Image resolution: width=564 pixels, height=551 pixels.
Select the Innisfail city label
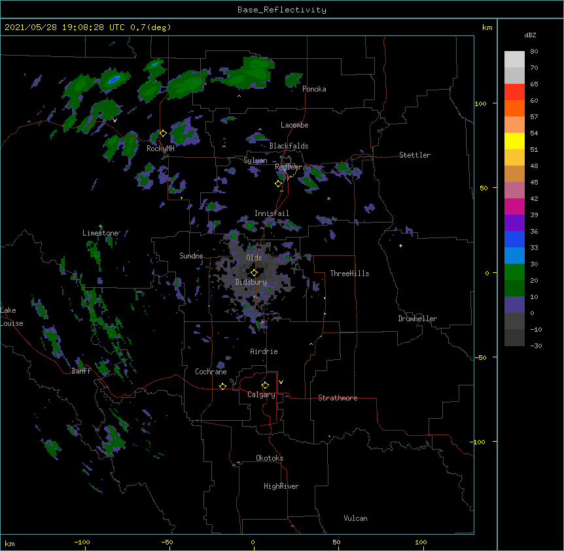coord(272,213)
